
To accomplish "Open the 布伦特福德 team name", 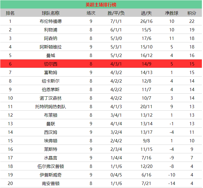I will tap(51, 21).
